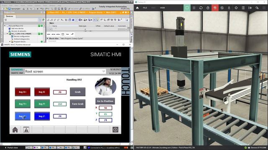Select the Devices tab in project tree
This screenshot has height=150, width=268.
[9, 16]
